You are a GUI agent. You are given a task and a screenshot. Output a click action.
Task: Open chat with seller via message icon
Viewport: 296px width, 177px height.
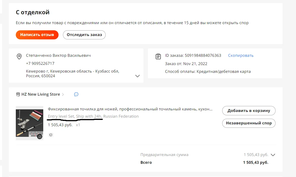coord(76,94)
